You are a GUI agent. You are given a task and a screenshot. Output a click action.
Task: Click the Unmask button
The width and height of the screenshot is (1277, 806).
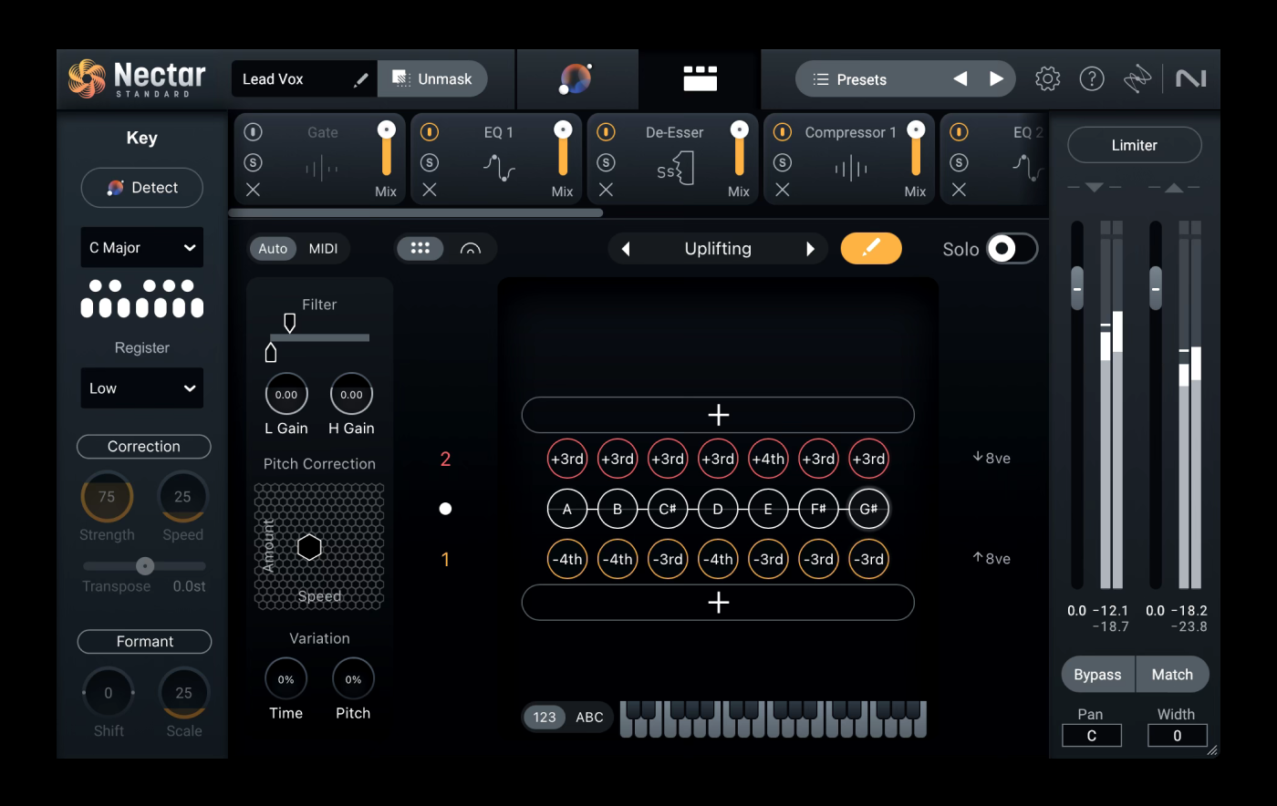(x=432, y=79)
